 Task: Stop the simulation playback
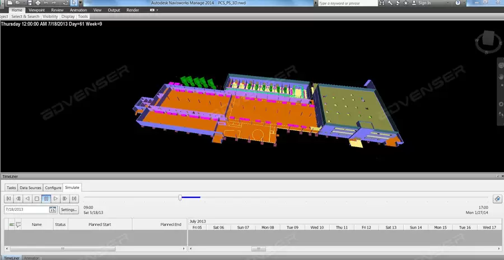pos(37,198)
